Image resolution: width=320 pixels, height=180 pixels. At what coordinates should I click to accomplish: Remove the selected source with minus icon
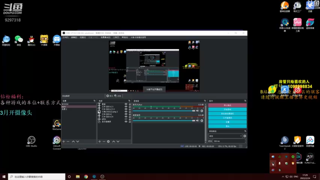[x=104, y=142]
